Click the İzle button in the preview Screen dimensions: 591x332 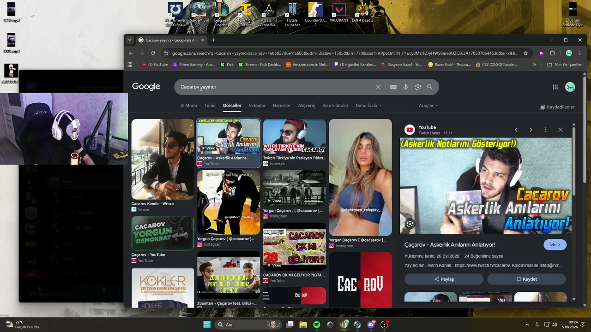point(555,245)
